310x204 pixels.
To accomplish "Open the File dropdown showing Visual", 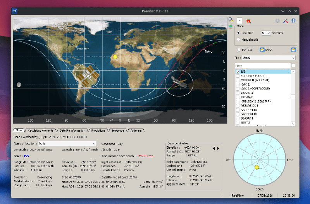I will 269,58.
